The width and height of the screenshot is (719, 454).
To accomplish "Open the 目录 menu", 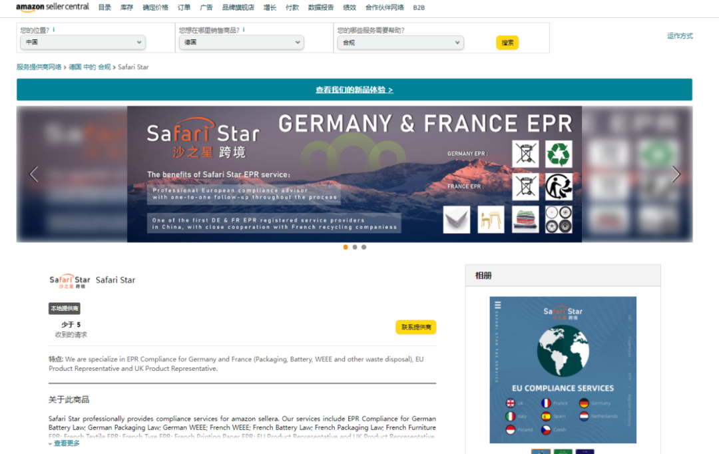I will point(105,7).
